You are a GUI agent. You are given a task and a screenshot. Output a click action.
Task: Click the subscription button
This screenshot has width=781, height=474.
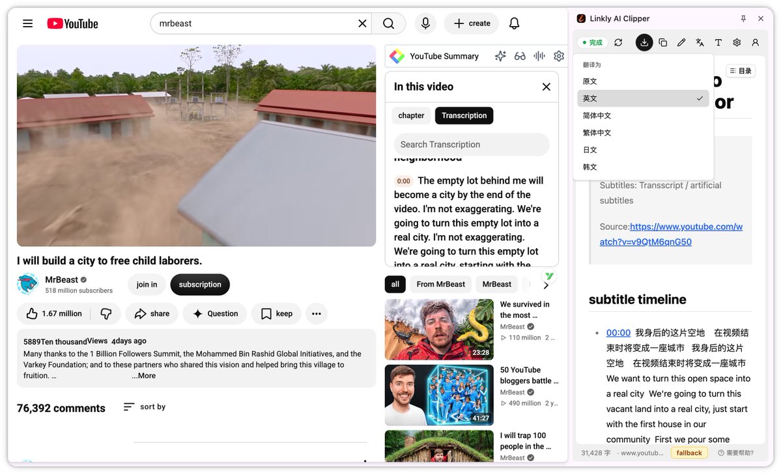200,285
